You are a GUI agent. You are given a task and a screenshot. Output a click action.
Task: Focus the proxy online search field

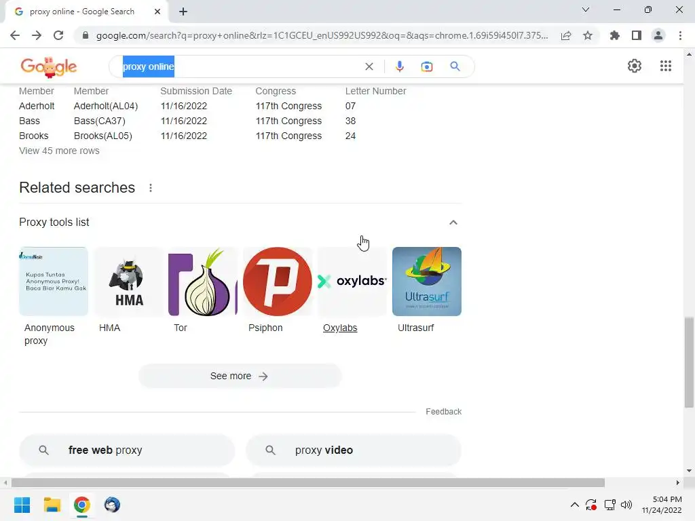coord(240,66)
